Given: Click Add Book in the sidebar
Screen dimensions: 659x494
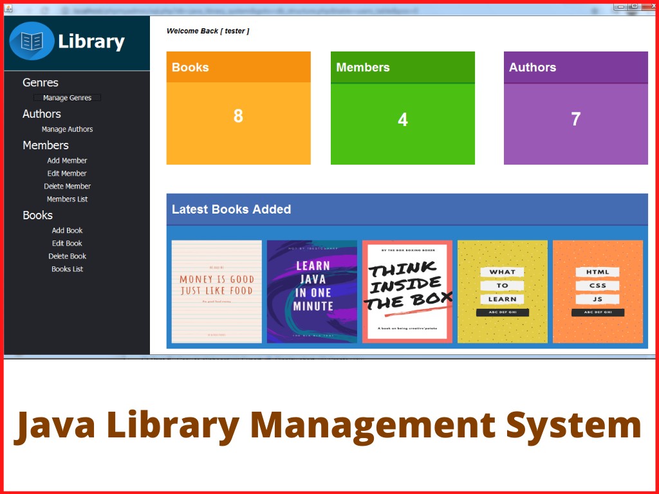Looking at the screenshot, I should 67,230.
